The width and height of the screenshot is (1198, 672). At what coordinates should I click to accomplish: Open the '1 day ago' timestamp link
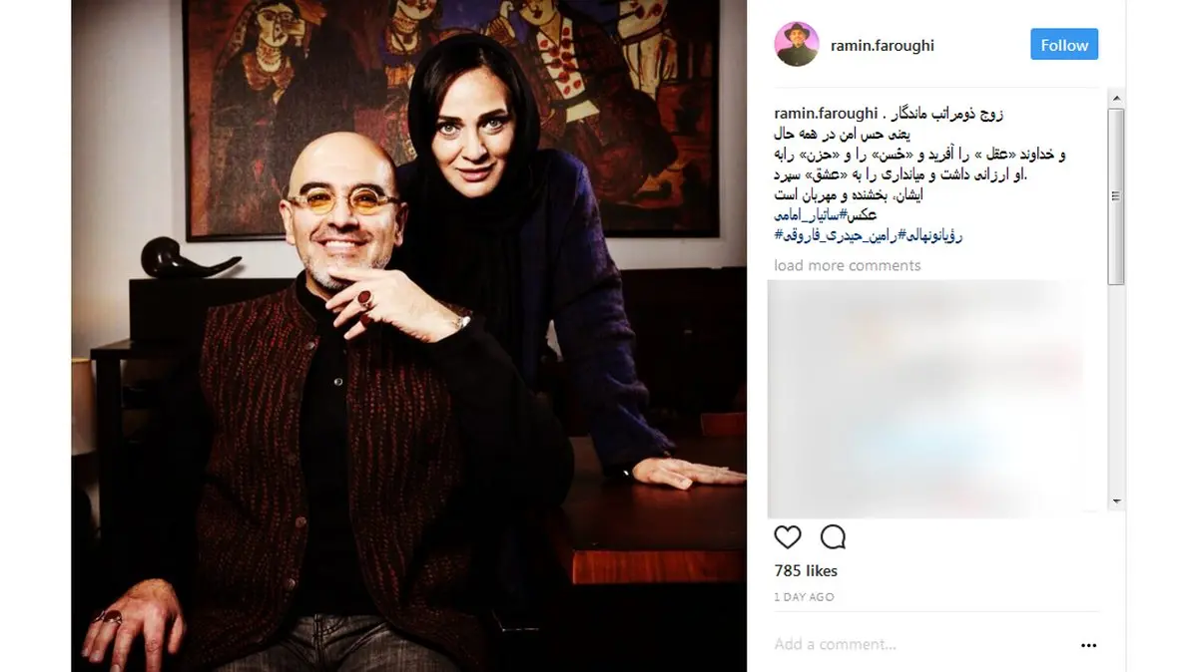pyautogui.click(x=804, y=597)
